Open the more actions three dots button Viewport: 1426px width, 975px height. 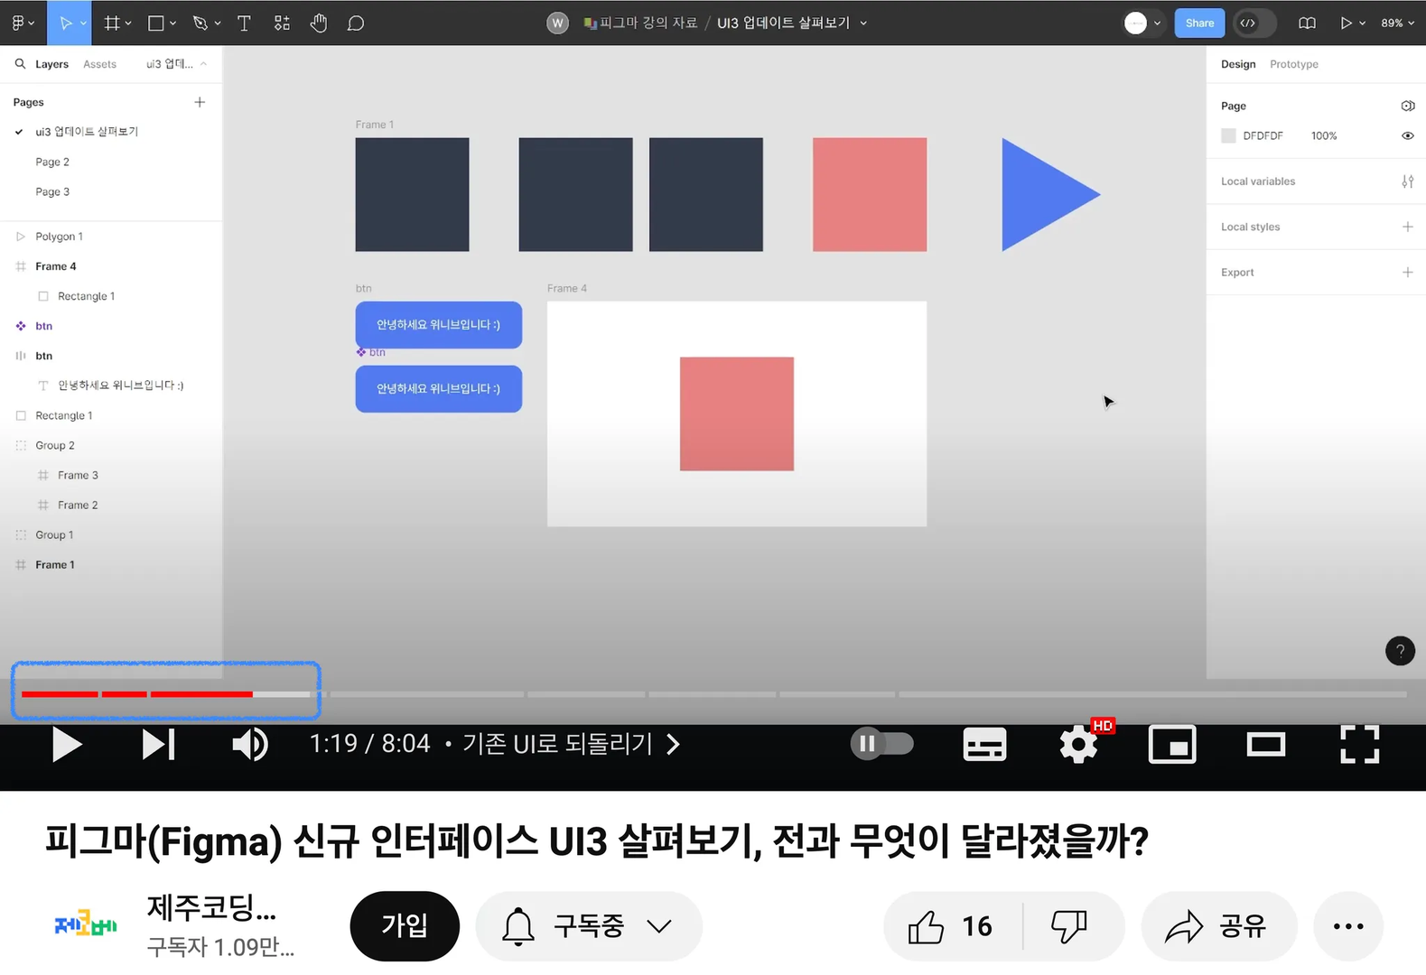click(x=1348, y=926)
